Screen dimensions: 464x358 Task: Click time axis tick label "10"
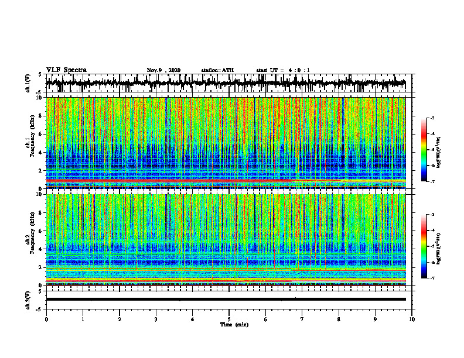click(412, 319)
